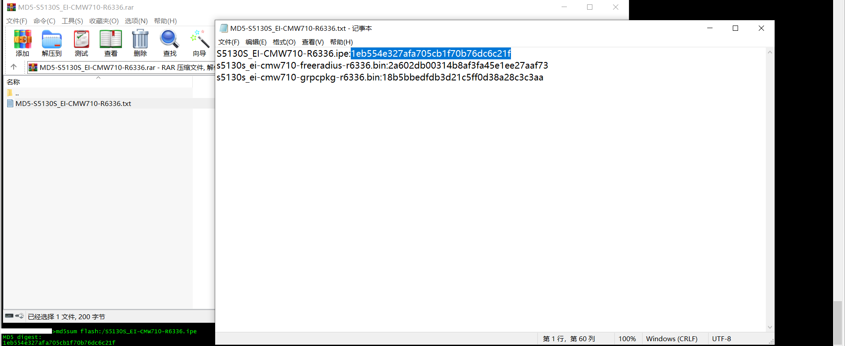
Task: Minimize the Notepad window
Action: tap(709, 28)
